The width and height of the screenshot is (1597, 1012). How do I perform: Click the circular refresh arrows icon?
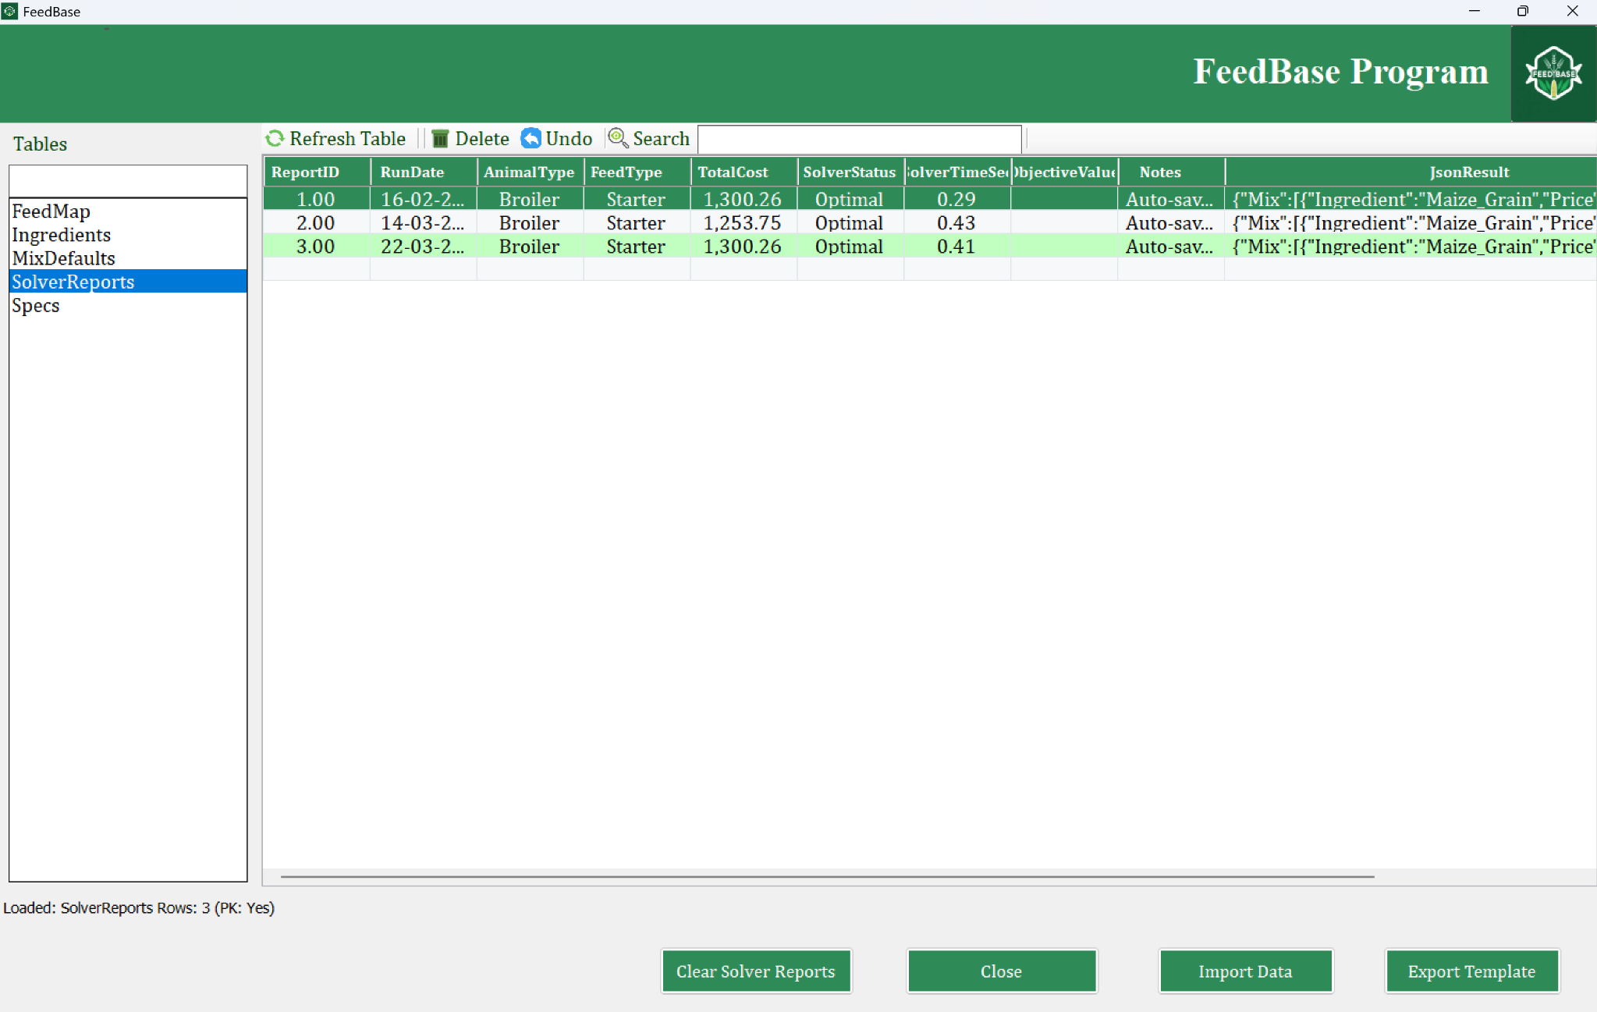pos(274,138)
